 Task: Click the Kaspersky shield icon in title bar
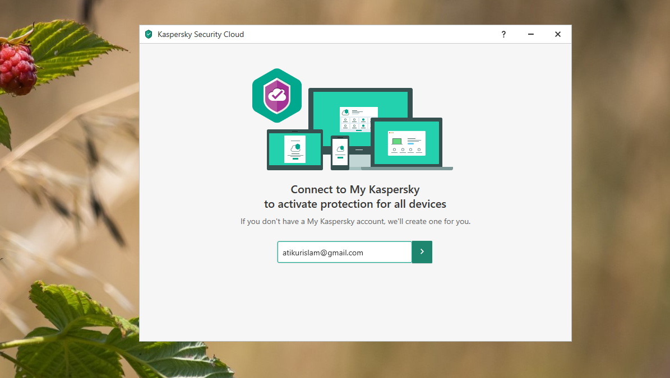(x=149, y=34)
